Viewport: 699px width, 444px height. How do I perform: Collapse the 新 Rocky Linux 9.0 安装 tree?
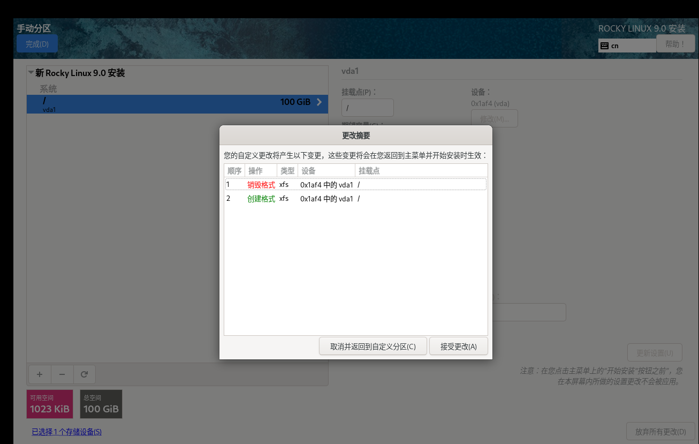click(31, 72)
